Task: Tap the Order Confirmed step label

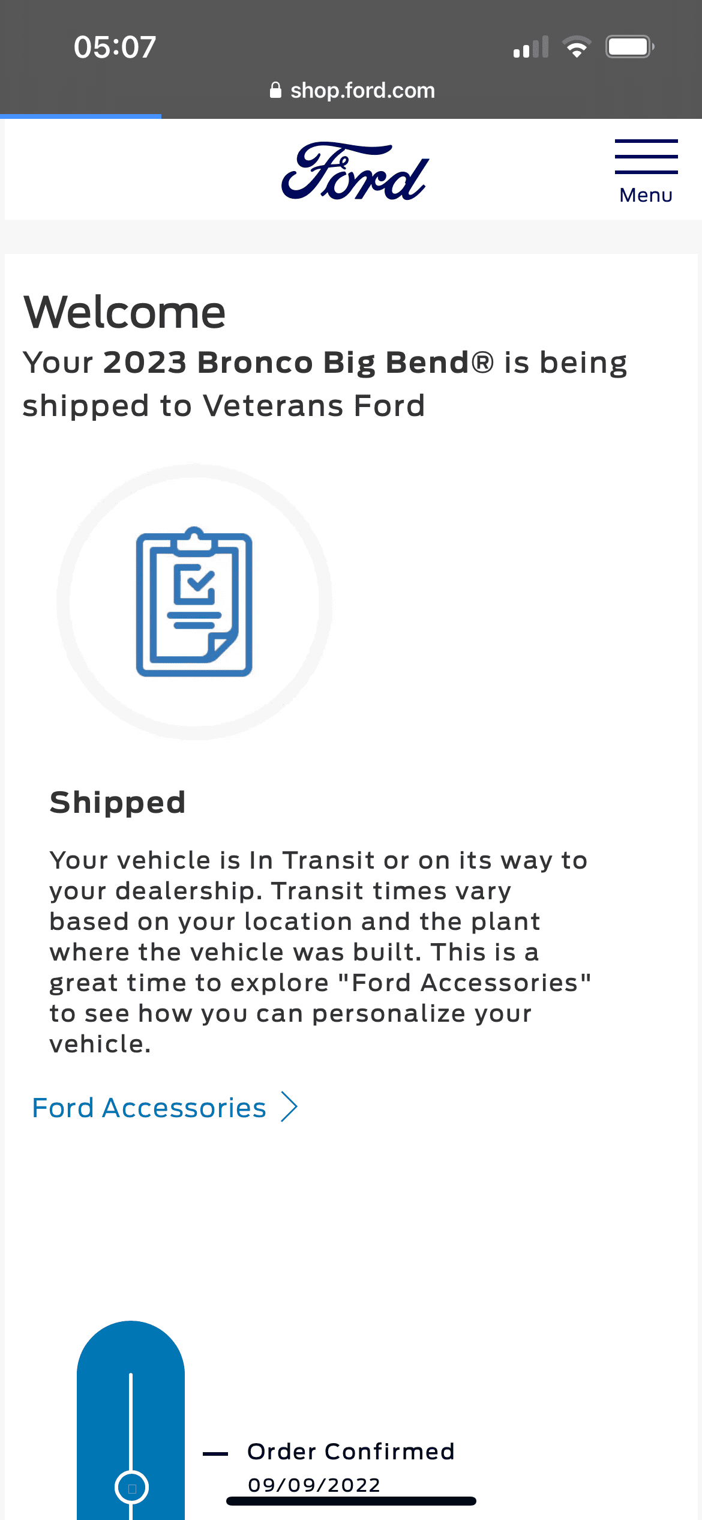Action: [x=351, y=1451]
